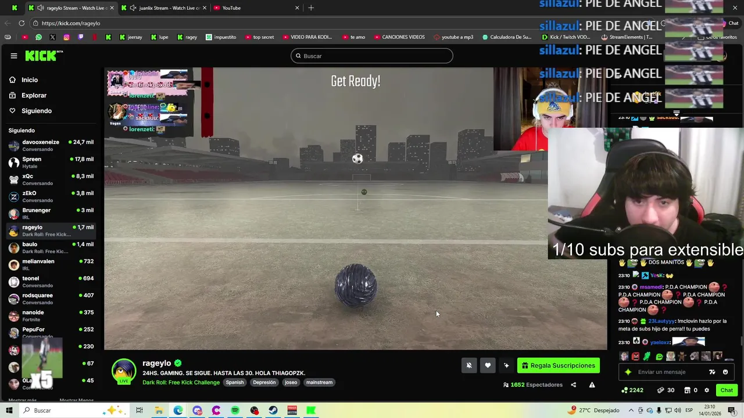Image resolution: width=744 pixels, height=418 pixels.
Task: Click green sparkle icon in chat box
Action: pyautogui.click(x=628, y=372)
